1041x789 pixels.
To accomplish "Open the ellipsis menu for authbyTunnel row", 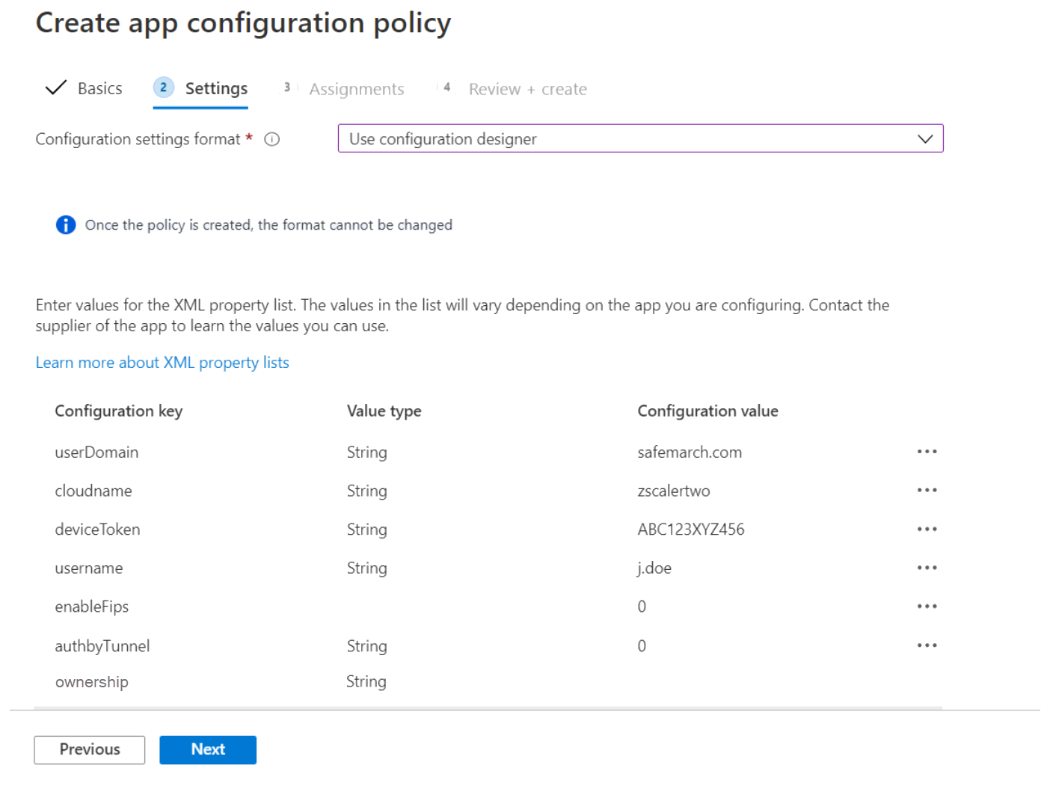I will pos(927,645).
